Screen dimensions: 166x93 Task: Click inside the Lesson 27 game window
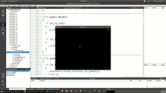[x=83, y=49]
